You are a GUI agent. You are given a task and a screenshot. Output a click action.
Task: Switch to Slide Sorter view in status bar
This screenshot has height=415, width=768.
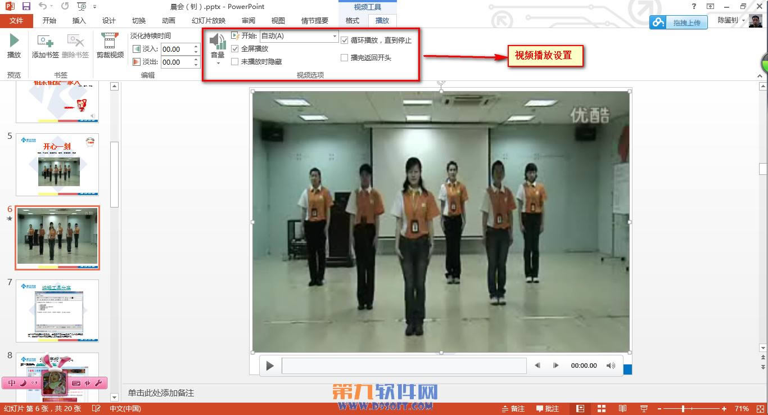[x=602, y=409]
